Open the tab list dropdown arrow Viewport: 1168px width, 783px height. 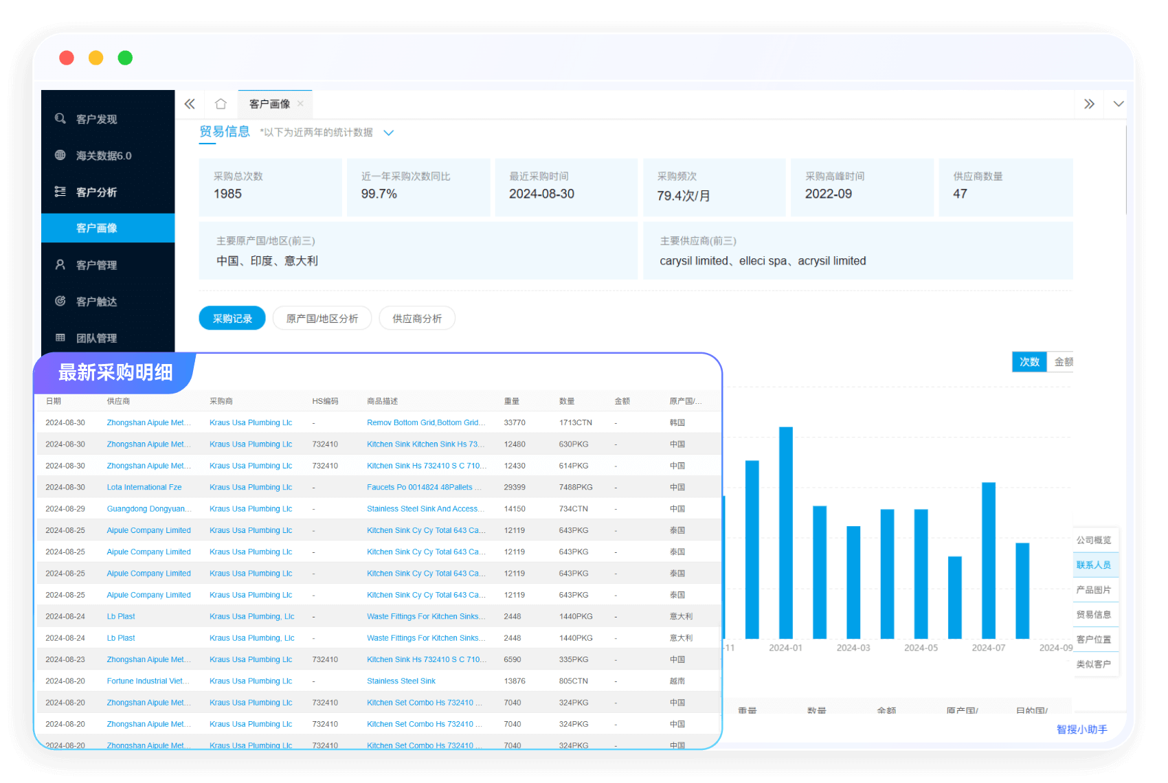click(x=1119, y=104)
